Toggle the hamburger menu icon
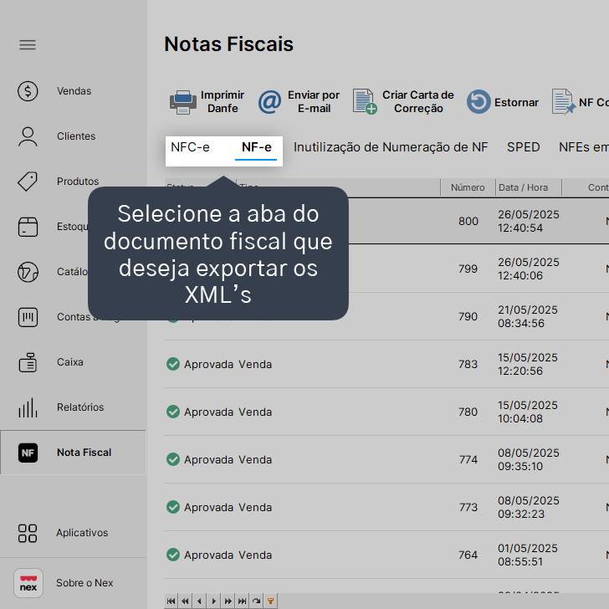This screenshot has width=609, height=609. (28, 44)
